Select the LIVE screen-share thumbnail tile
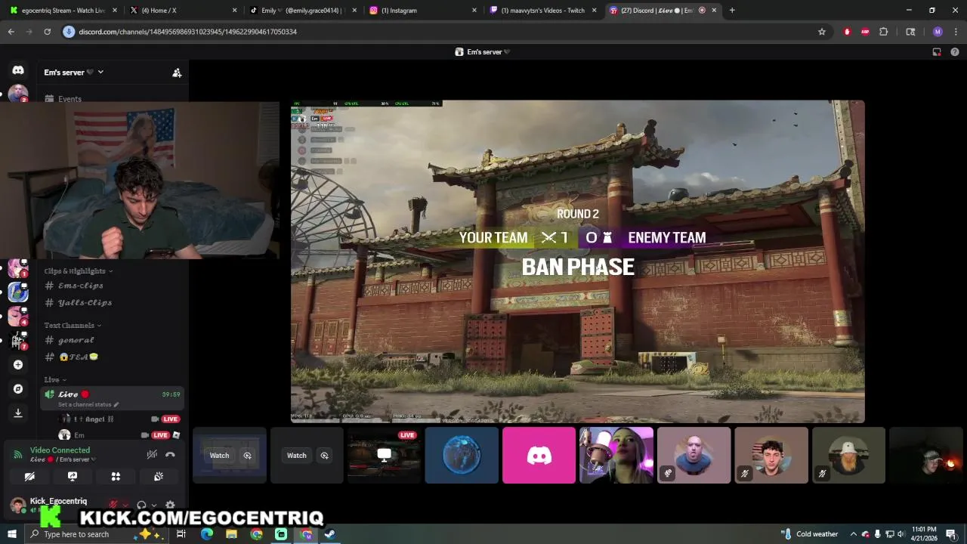 point(384,456)
